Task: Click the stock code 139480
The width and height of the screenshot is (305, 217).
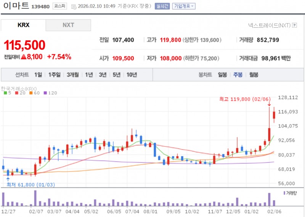Action: [40, 7]
